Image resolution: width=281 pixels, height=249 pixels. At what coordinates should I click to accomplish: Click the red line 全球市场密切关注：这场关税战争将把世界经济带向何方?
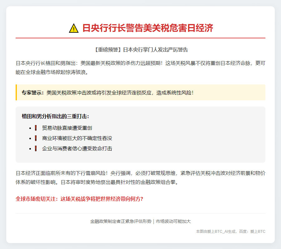[79, 199]
